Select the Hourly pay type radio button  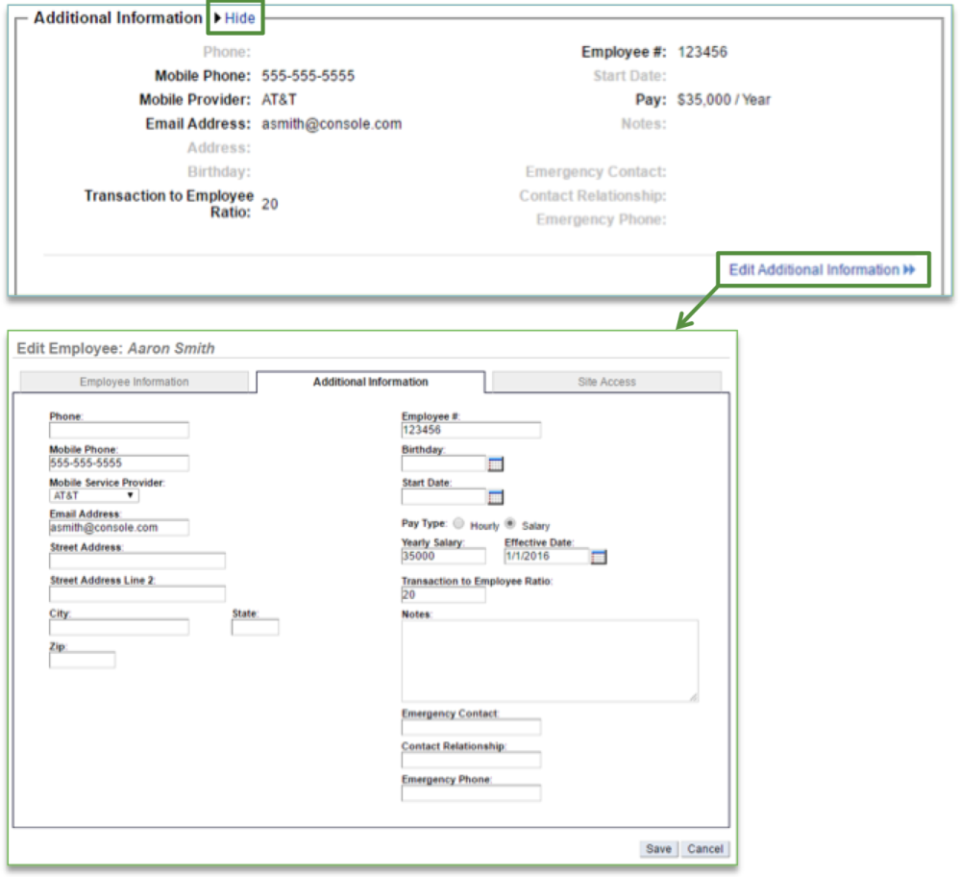click(458, 523)
